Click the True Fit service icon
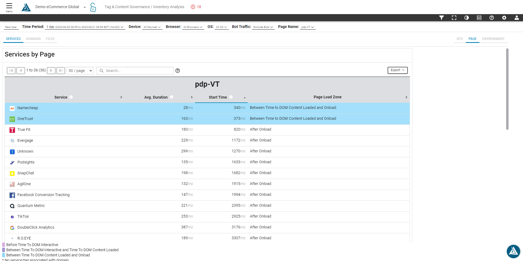Image resolution: width=523 pixels, height=261 pixels. tap(12, 130)
